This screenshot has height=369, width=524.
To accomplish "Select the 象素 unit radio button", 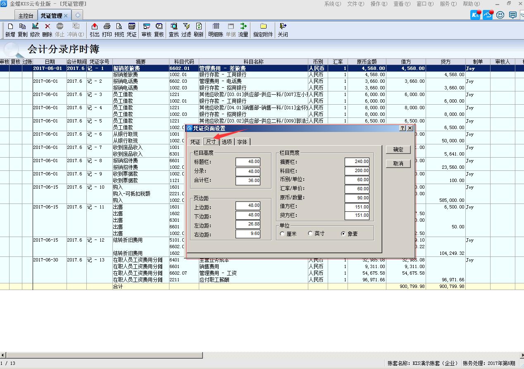I will click(x=343, y=234).
